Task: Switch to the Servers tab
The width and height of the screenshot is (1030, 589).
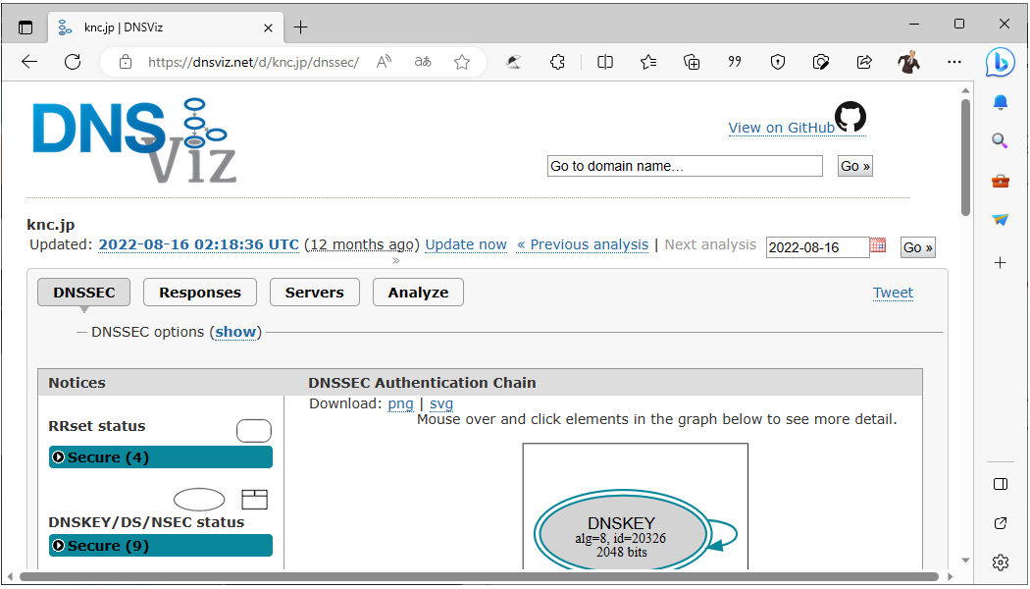Action: 314,293
